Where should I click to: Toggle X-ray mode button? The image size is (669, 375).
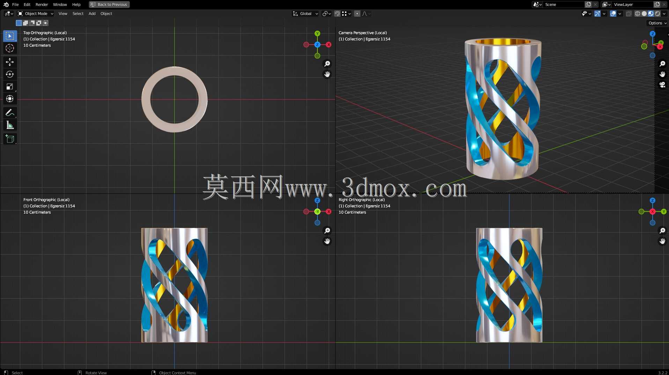point(629,14)
